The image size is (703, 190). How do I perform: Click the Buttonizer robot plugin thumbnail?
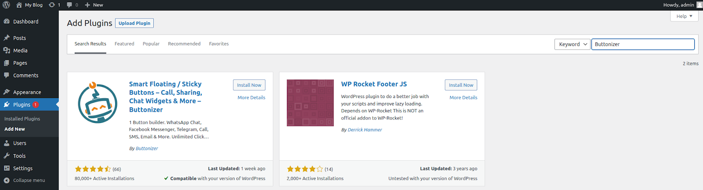(98, 103)
